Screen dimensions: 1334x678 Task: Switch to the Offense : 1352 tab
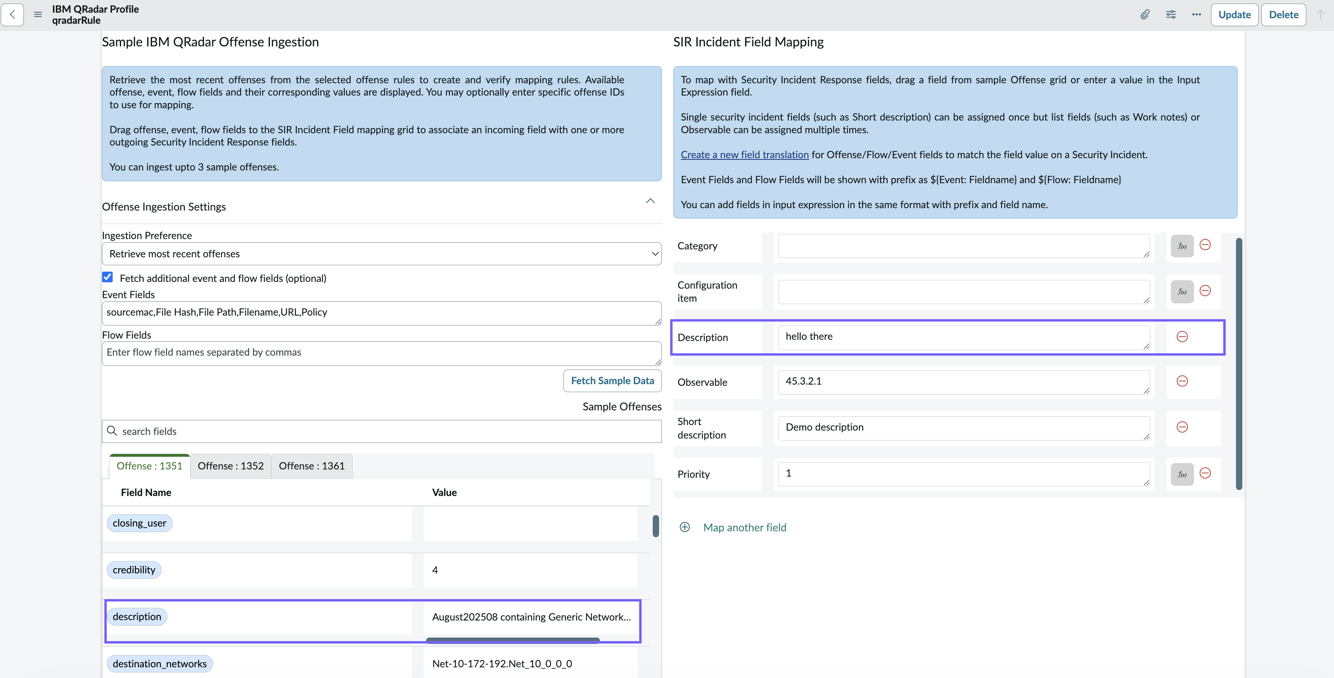point(231,466)
